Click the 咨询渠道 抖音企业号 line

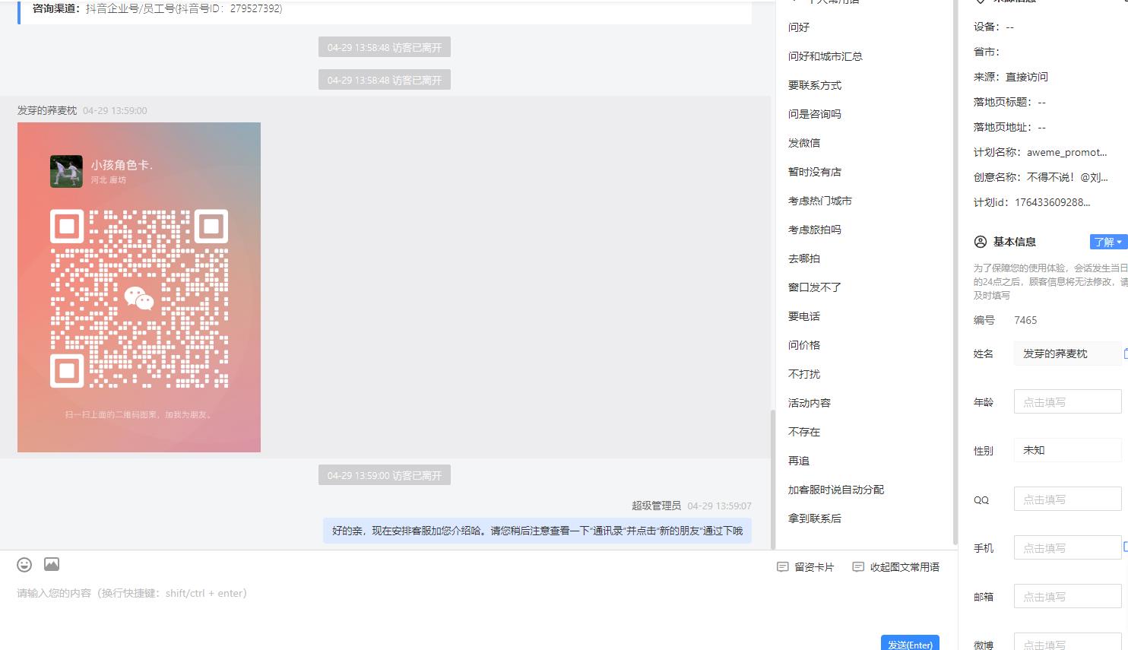(x=157, y=9)
